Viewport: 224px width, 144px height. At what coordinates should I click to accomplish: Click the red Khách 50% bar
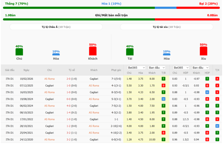tap(93, 51)
